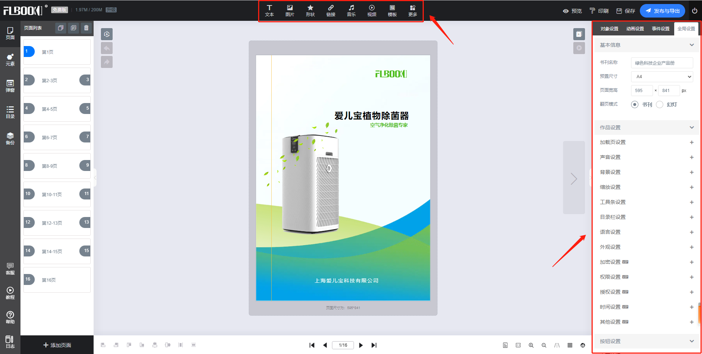Click the redo arrow button
Viewport: 702px width, 354px height.
click(107, 62)
